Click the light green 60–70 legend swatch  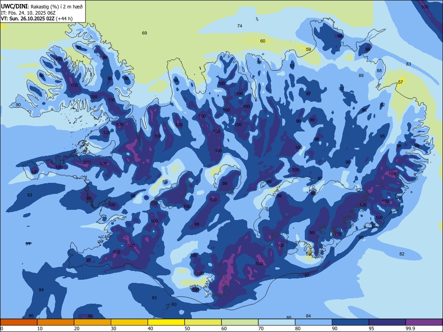pyautogui.click(x=240, y=322)
